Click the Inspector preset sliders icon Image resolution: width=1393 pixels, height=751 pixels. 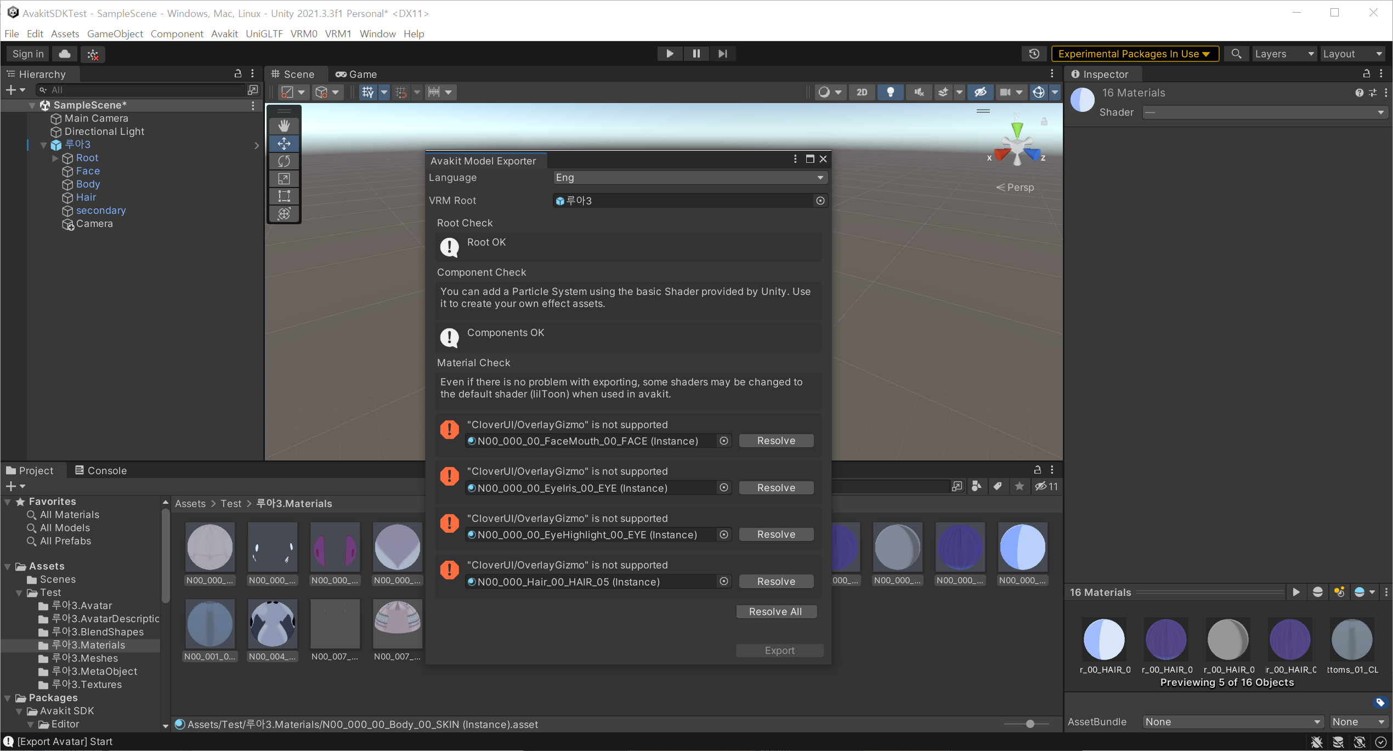[1373, 93]
